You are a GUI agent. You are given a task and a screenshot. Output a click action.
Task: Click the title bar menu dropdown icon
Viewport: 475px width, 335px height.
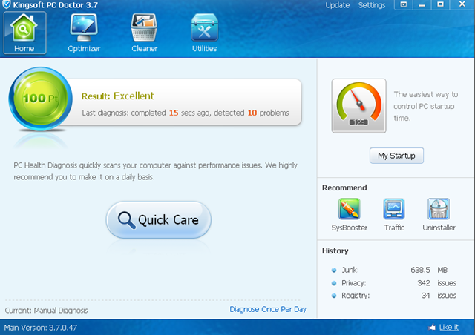click(404, 4)
